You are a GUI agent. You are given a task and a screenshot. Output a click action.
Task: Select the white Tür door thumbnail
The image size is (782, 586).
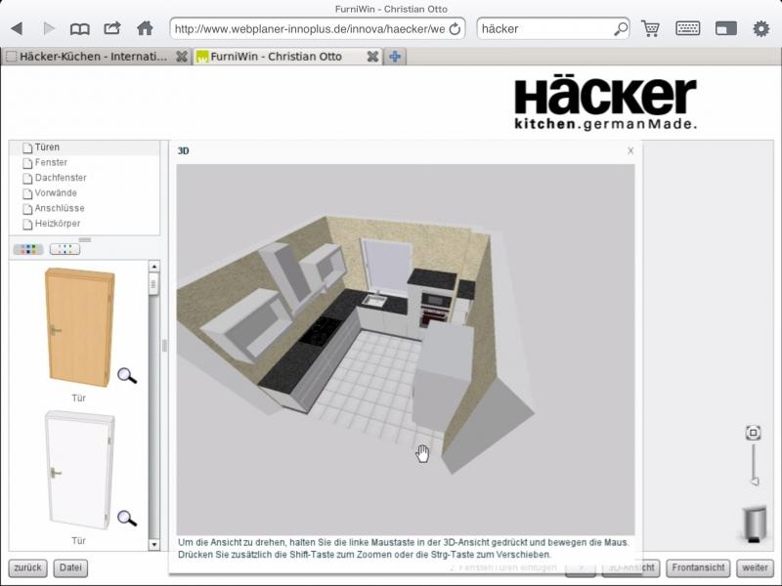click(x=80, y=470)
